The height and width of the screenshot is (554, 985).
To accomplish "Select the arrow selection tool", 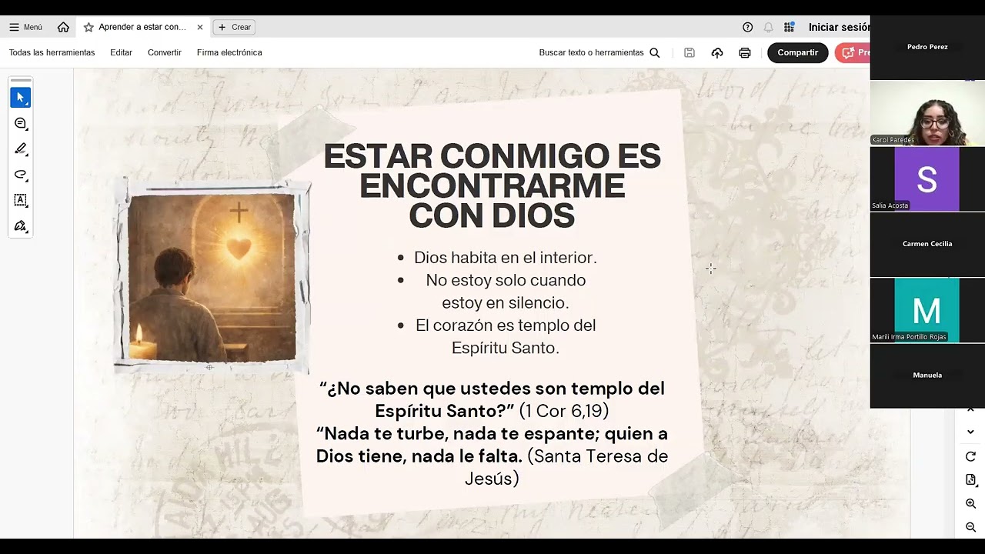I will coord(21,98).
